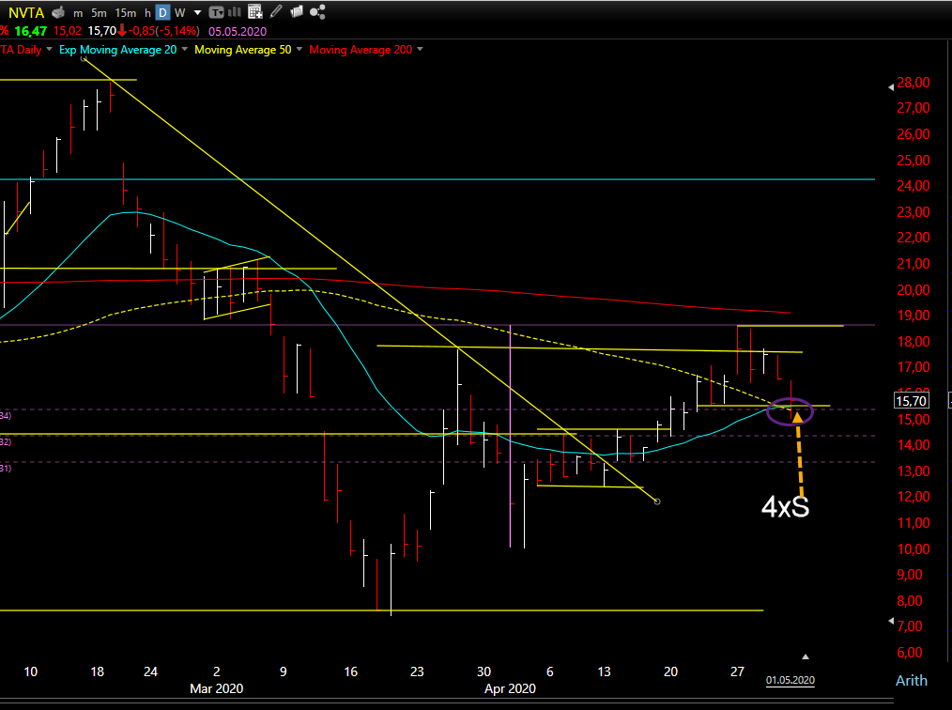The width and height of the screenshot is (952, 710).
Task: Click the bar chart icon in toolbar
Action: click(x=235, y=12)
